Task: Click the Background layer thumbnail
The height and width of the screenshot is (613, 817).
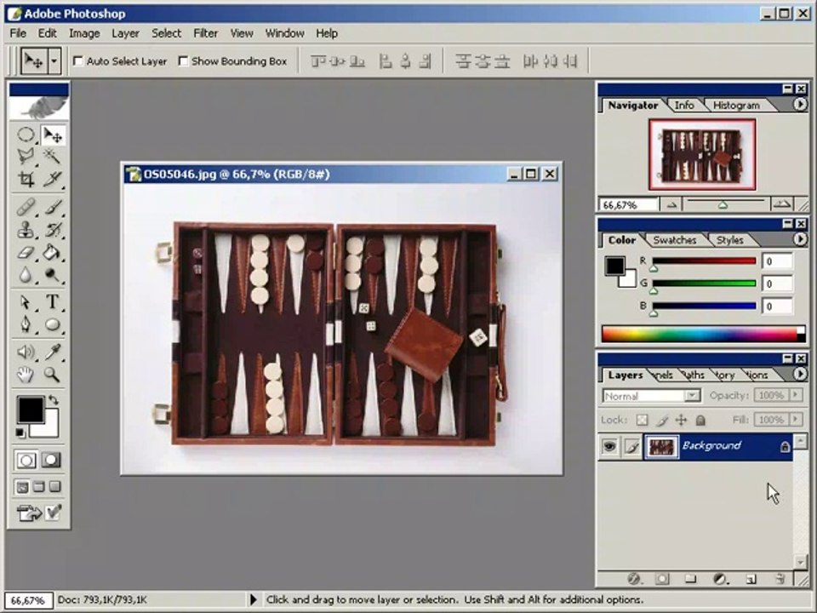Action: 662,447
